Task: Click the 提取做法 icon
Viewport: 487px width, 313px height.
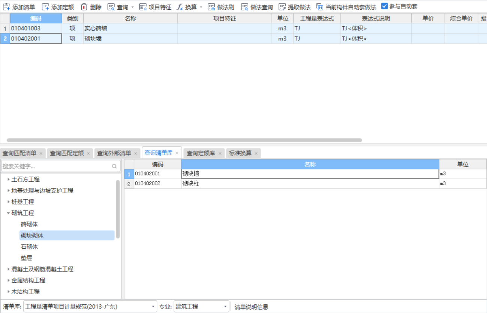Action: click(x=282, y=7)
